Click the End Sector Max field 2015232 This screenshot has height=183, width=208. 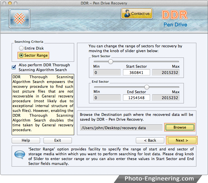[166, 98]
